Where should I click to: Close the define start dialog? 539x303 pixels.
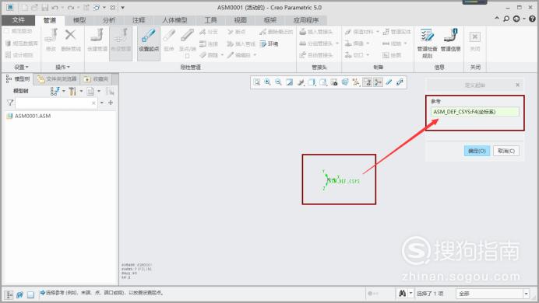[518, 85]
